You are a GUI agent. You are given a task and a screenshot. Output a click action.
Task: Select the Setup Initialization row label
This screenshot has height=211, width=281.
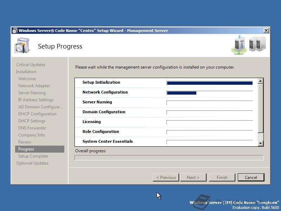pyautogui.click(x=101, y=82)
